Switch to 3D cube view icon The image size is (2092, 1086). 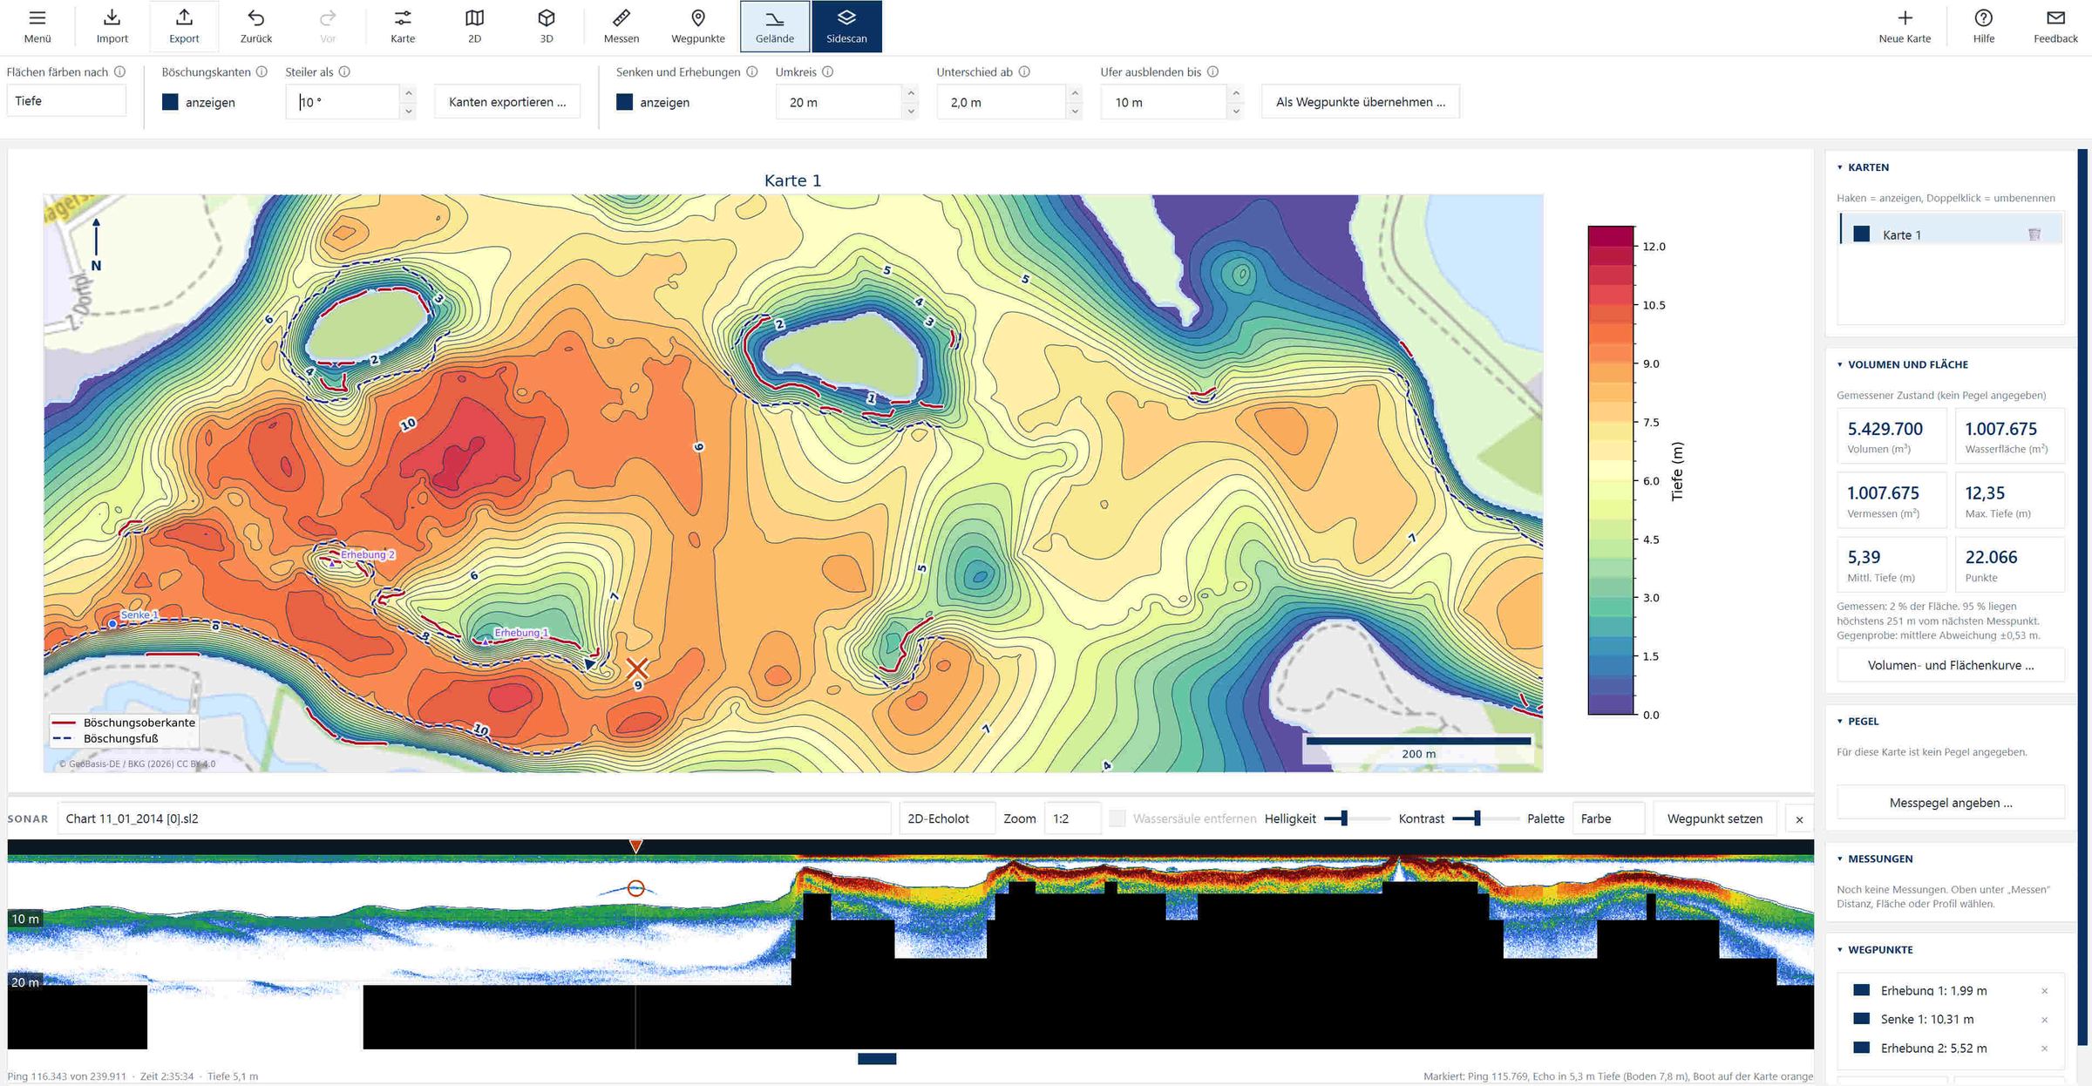(547, 18)
